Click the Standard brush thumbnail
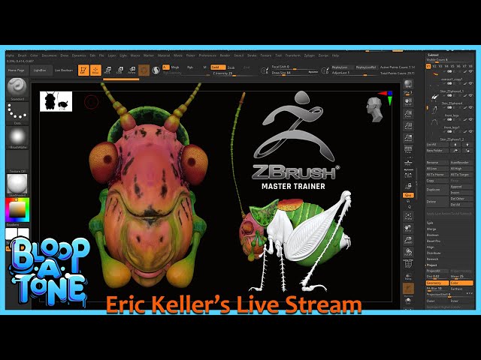The image size is (481, 360). (17, 88)
